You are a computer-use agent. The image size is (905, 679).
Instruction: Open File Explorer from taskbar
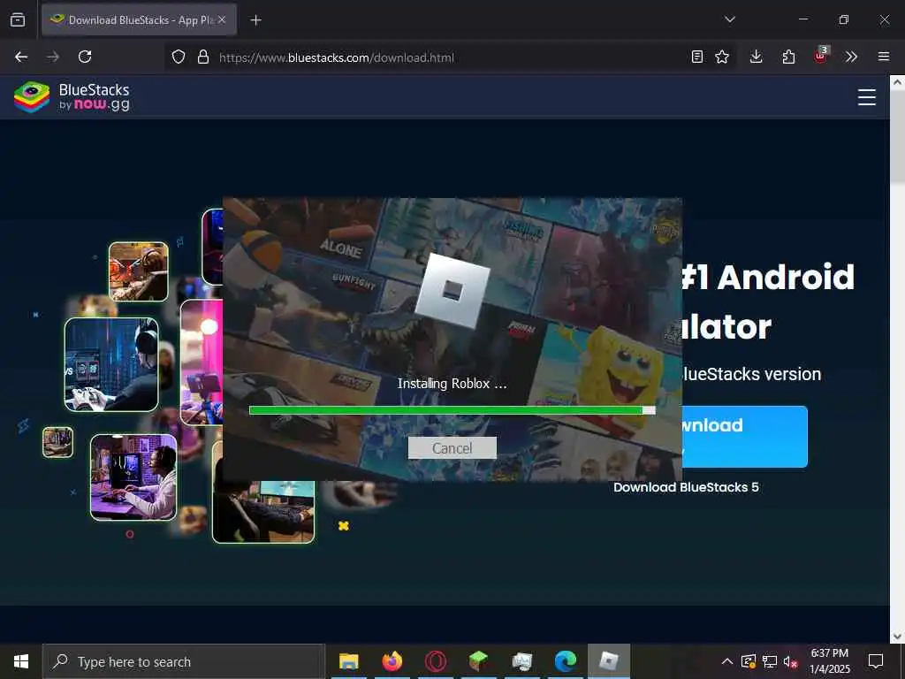348,661
